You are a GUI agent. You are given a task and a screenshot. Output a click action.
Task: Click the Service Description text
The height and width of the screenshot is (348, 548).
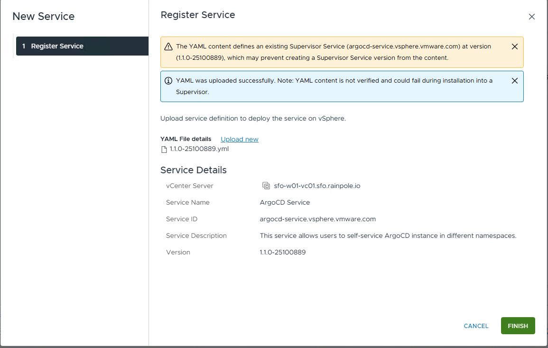click(x=388, y=235)
